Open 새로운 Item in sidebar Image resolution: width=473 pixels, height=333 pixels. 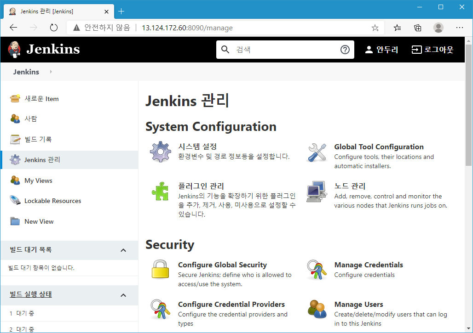[x=41, y=99]
